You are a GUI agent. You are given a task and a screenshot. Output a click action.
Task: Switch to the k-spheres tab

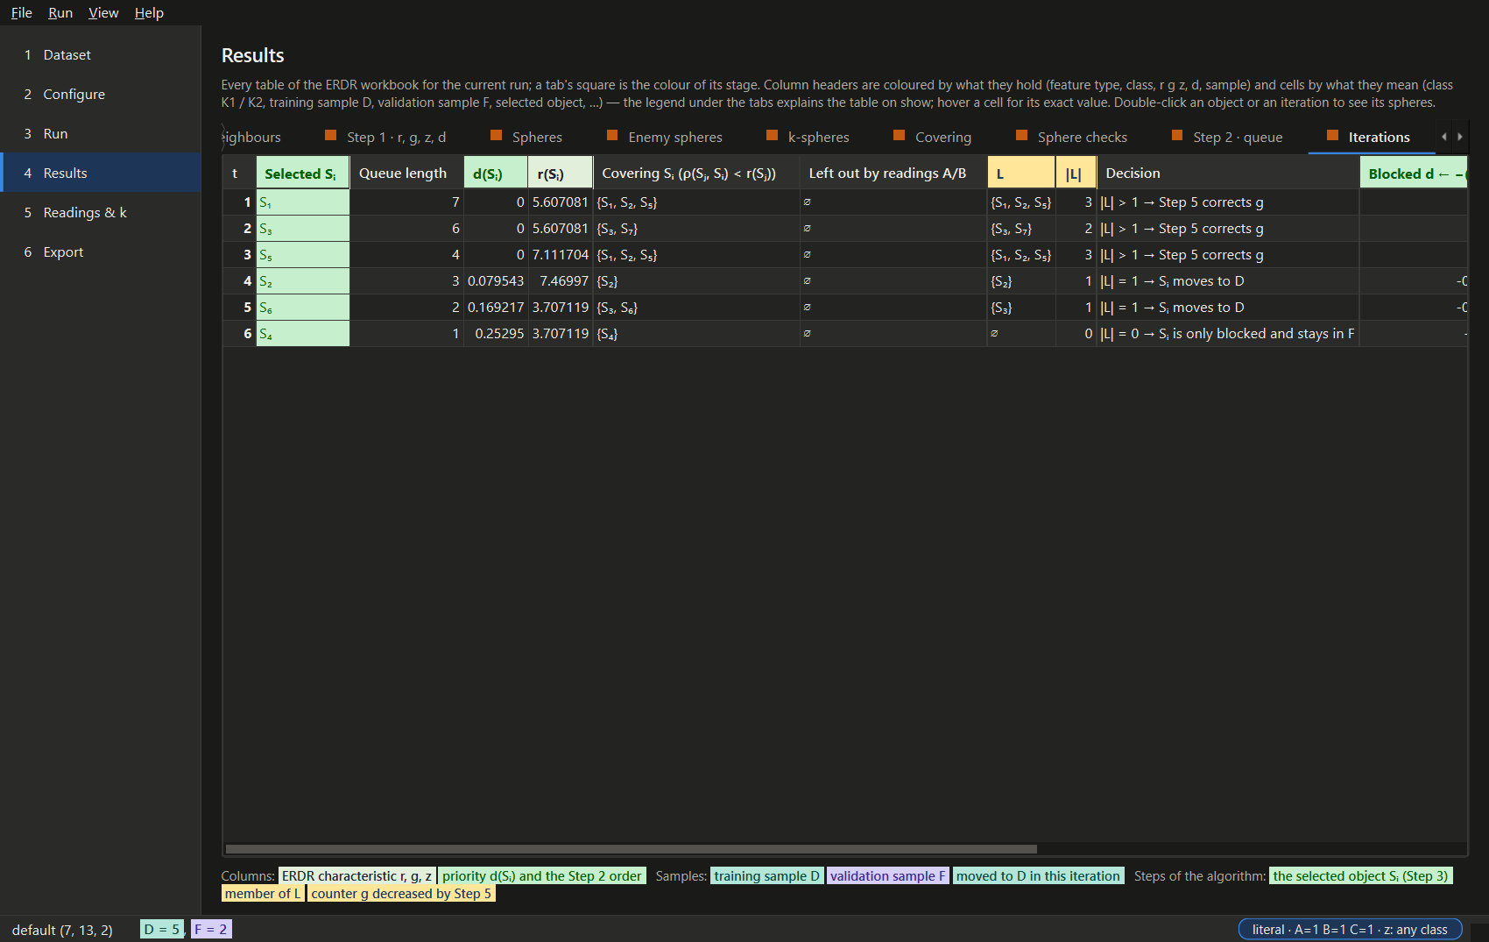808,137
